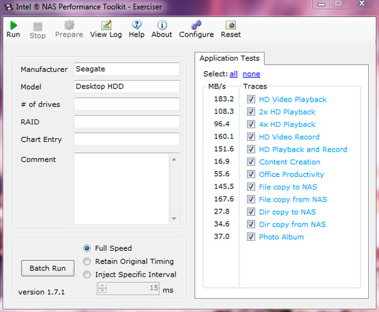Screen dimensions: 379x312
Task: Open the Dir copy to NAS link
Action: pyautogui.click(x=287, y=212)
